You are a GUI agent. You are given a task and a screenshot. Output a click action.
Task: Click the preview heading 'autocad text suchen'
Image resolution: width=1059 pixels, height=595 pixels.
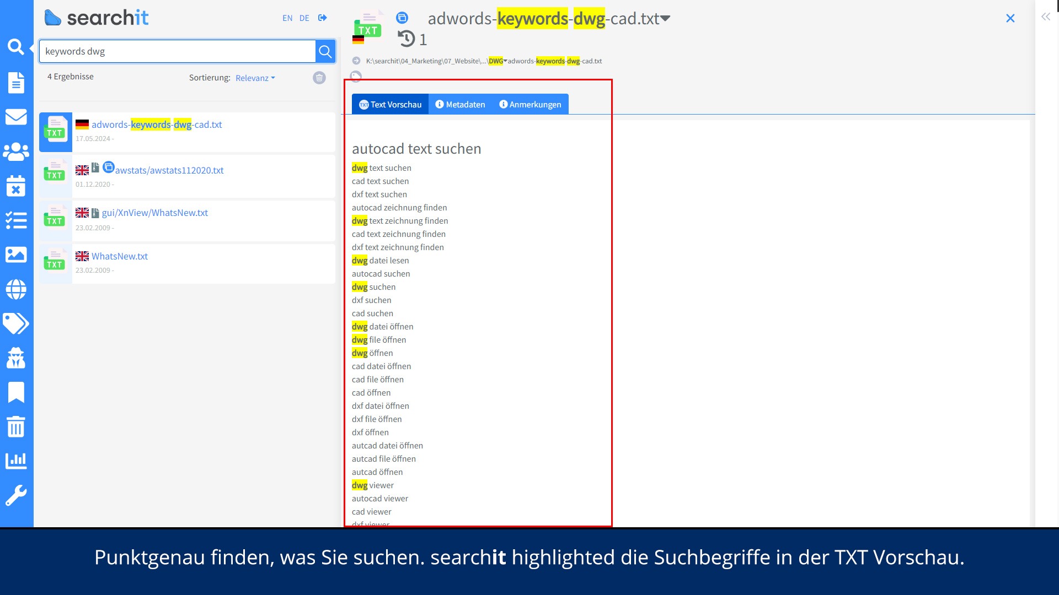point(416,149)
